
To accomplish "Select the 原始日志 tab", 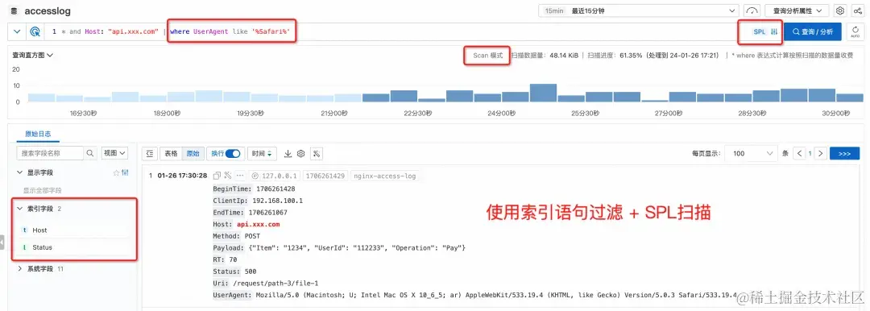I will [x=38, y=134].
